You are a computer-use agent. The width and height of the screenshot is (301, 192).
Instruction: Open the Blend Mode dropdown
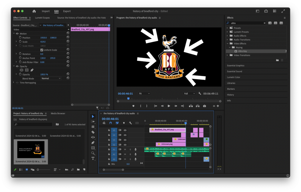[51, 79]
